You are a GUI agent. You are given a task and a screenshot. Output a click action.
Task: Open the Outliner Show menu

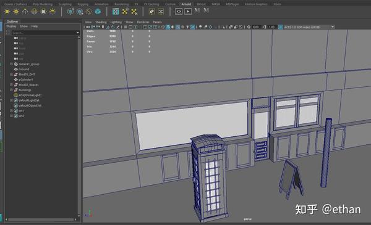(23, 27)
